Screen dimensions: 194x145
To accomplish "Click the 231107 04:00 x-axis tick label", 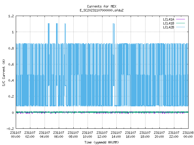I will (x=45, y=135).
